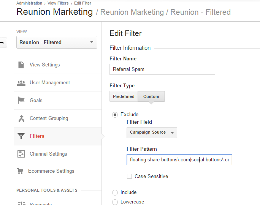Go to View Filters breadcrumb link
Viewport: 260px width, 205px height.
[x=58, y=3]
